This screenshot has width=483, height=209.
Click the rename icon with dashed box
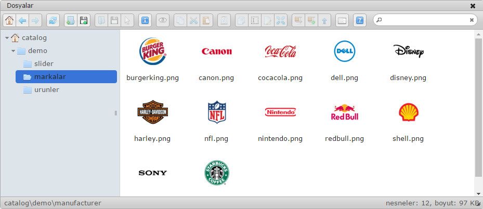pos(255,21)
